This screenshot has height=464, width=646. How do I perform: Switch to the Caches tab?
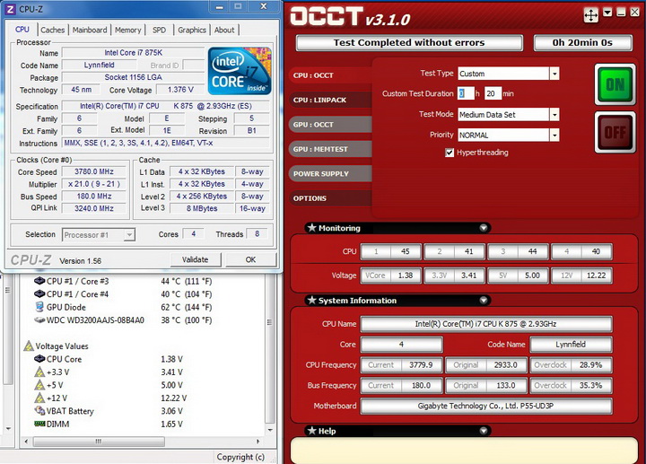point(52,31)
